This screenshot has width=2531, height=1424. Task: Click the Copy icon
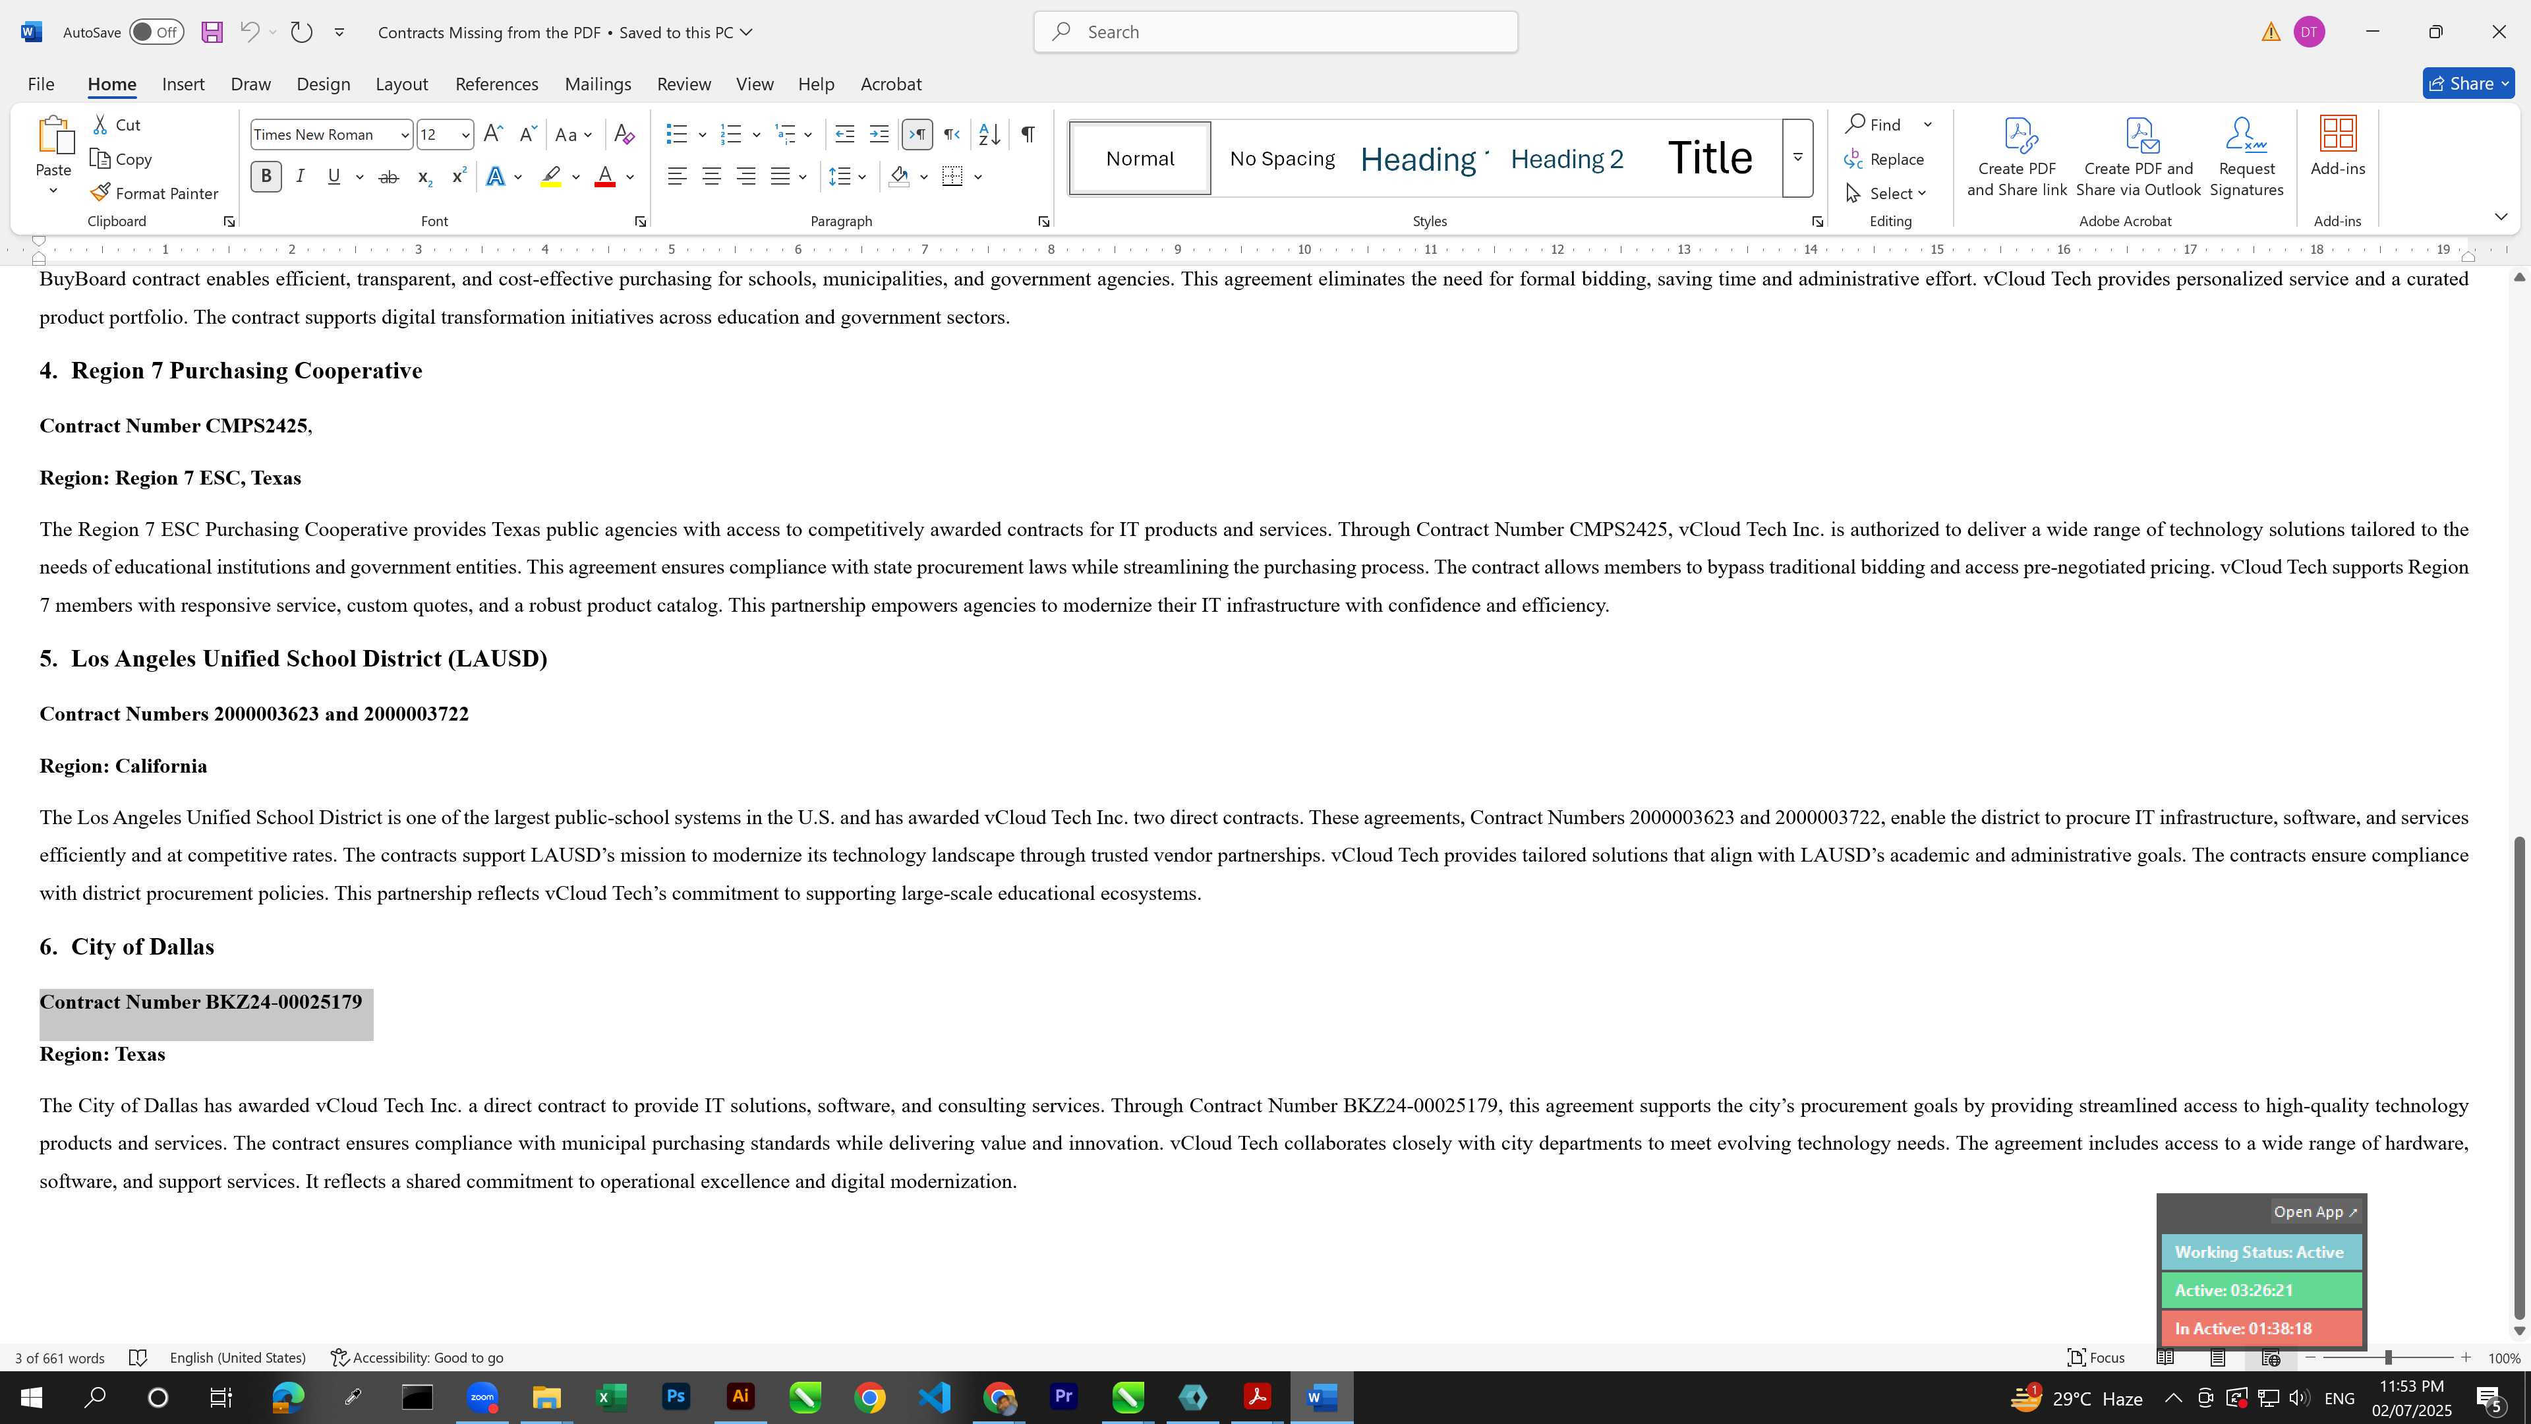[x=100, y=158]
